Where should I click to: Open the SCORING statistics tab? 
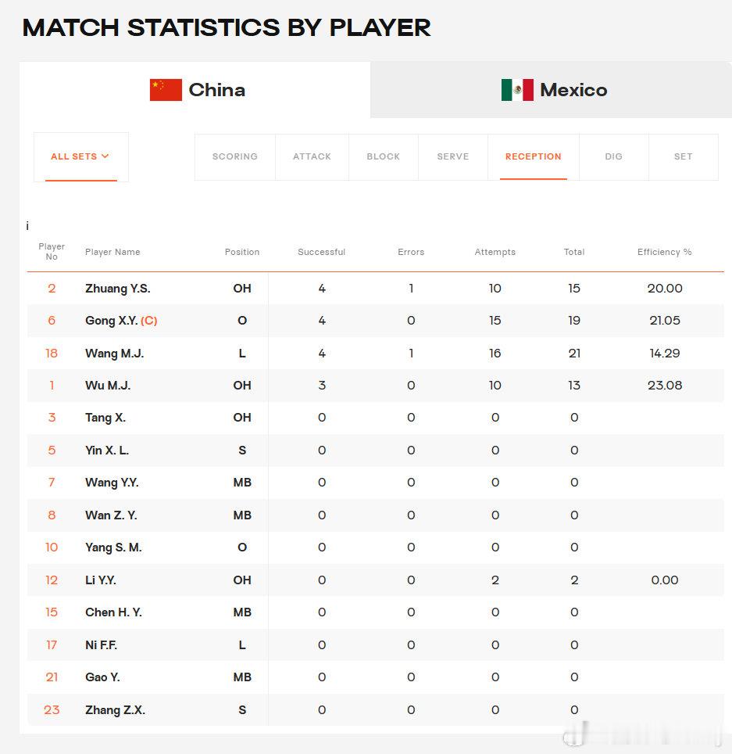[235, 156]
